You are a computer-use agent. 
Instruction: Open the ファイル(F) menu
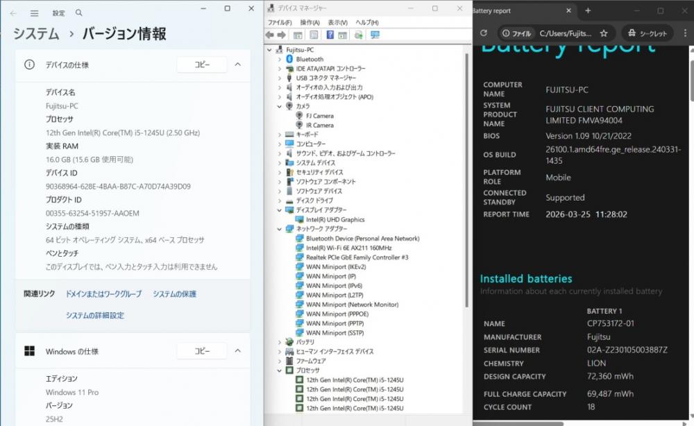click(280, 23)
